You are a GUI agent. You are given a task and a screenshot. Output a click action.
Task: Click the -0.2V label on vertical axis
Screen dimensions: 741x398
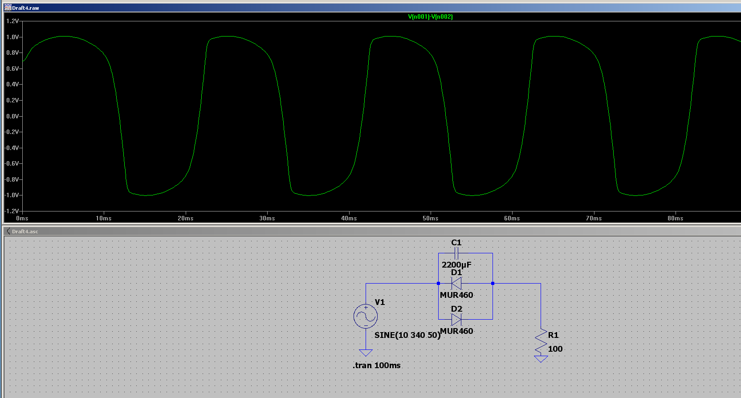pos(12,132)
